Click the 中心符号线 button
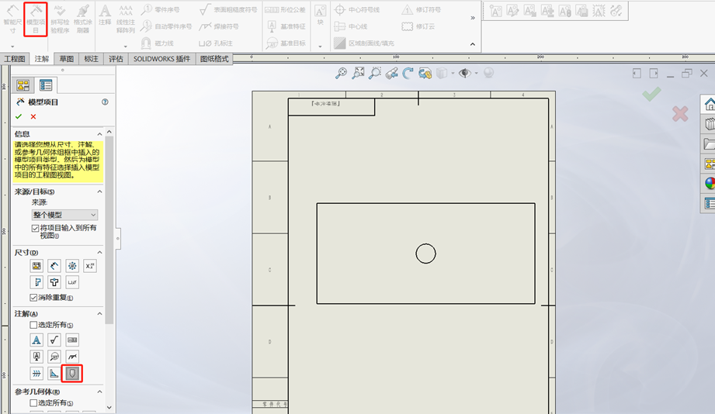The image size is (715, 414). (x=358, y=10)
